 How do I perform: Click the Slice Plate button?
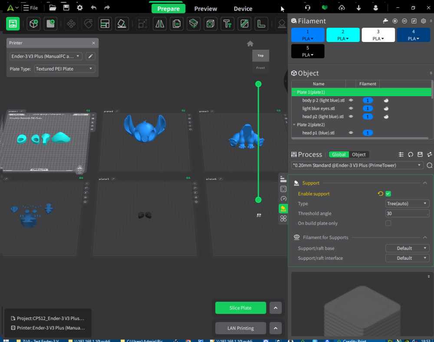[x=240, y=308]
